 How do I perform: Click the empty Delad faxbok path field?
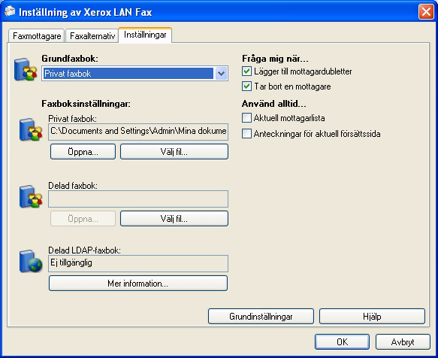tap(138, 199)
